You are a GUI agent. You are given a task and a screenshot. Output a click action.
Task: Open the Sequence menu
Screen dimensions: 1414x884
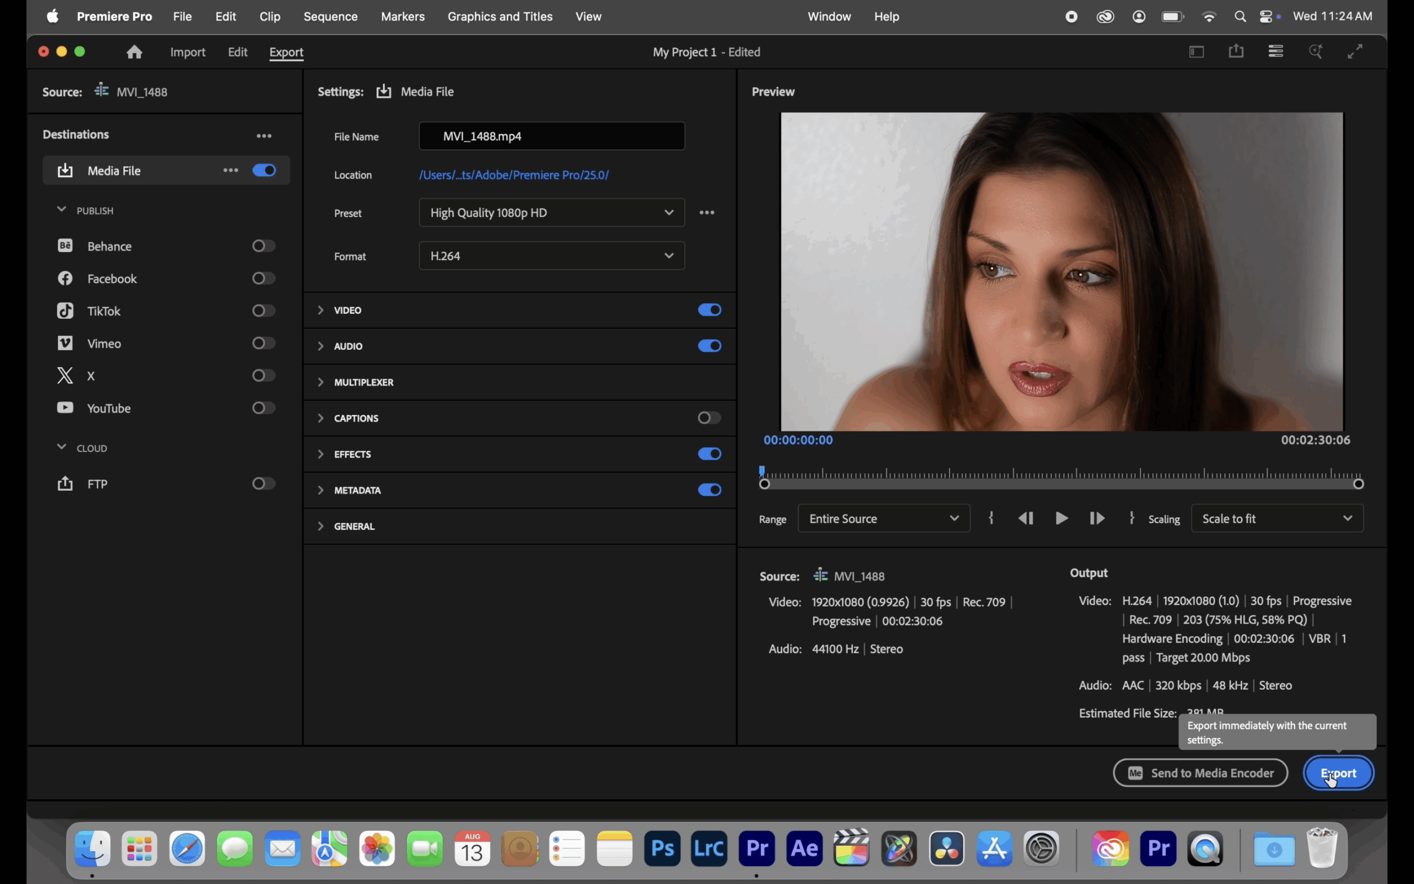coord(330,17)
